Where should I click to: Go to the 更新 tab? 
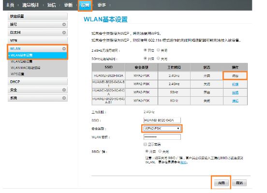(68, 5)
